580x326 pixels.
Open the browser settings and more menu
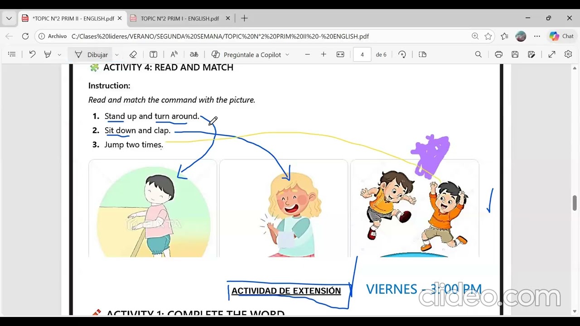(537, 36)
